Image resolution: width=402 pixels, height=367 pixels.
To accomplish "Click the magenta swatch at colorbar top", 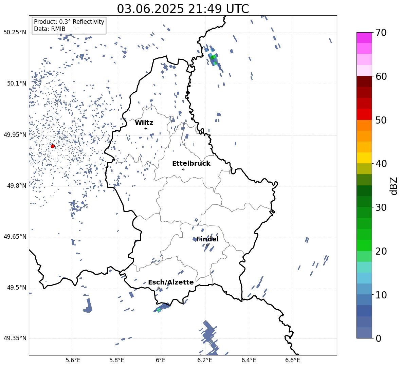I will click(x=364, y=38).
